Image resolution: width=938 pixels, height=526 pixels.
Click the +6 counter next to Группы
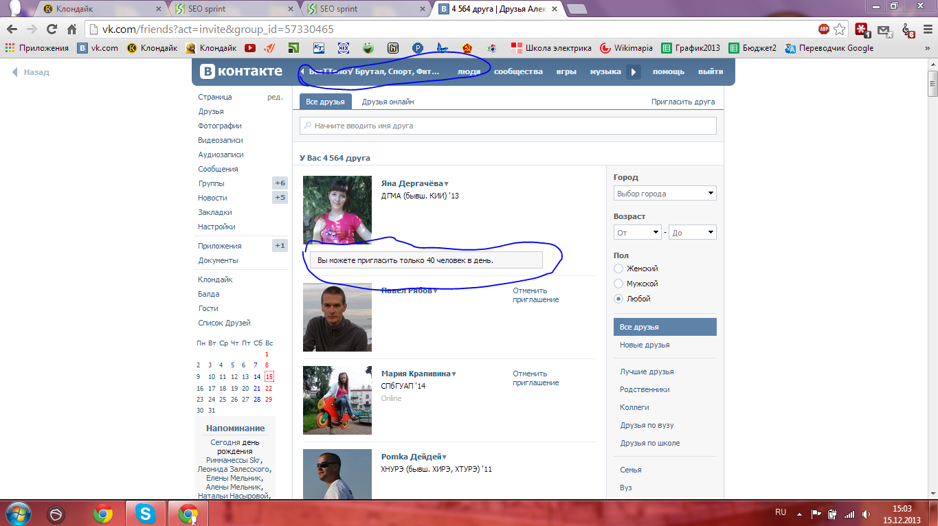(280, 183)
